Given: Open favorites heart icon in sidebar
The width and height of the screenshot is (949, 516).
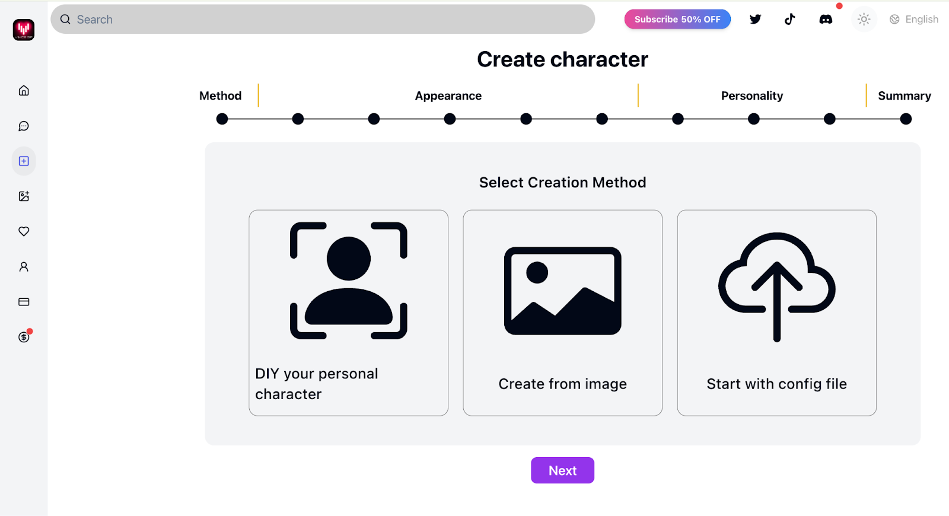Looking at the screenshot, I should (x=24, y=231).
